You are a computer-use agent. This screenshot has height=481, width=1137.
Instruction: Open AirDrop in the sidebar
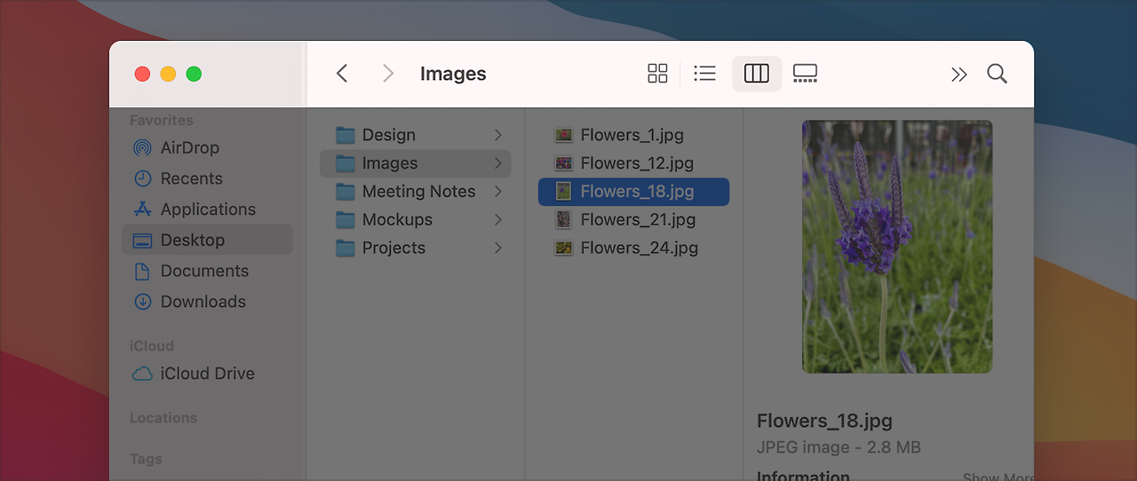206,148
